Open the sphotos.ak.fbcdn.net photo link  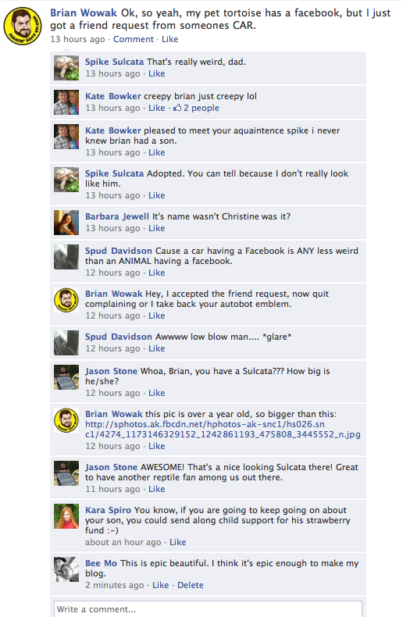coord(223,430)
